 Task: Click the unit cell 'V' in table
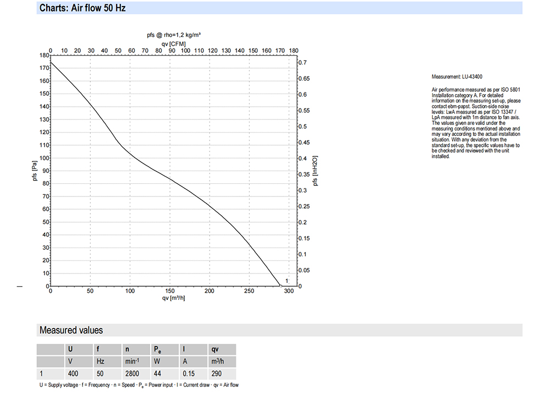click(79, 361)
